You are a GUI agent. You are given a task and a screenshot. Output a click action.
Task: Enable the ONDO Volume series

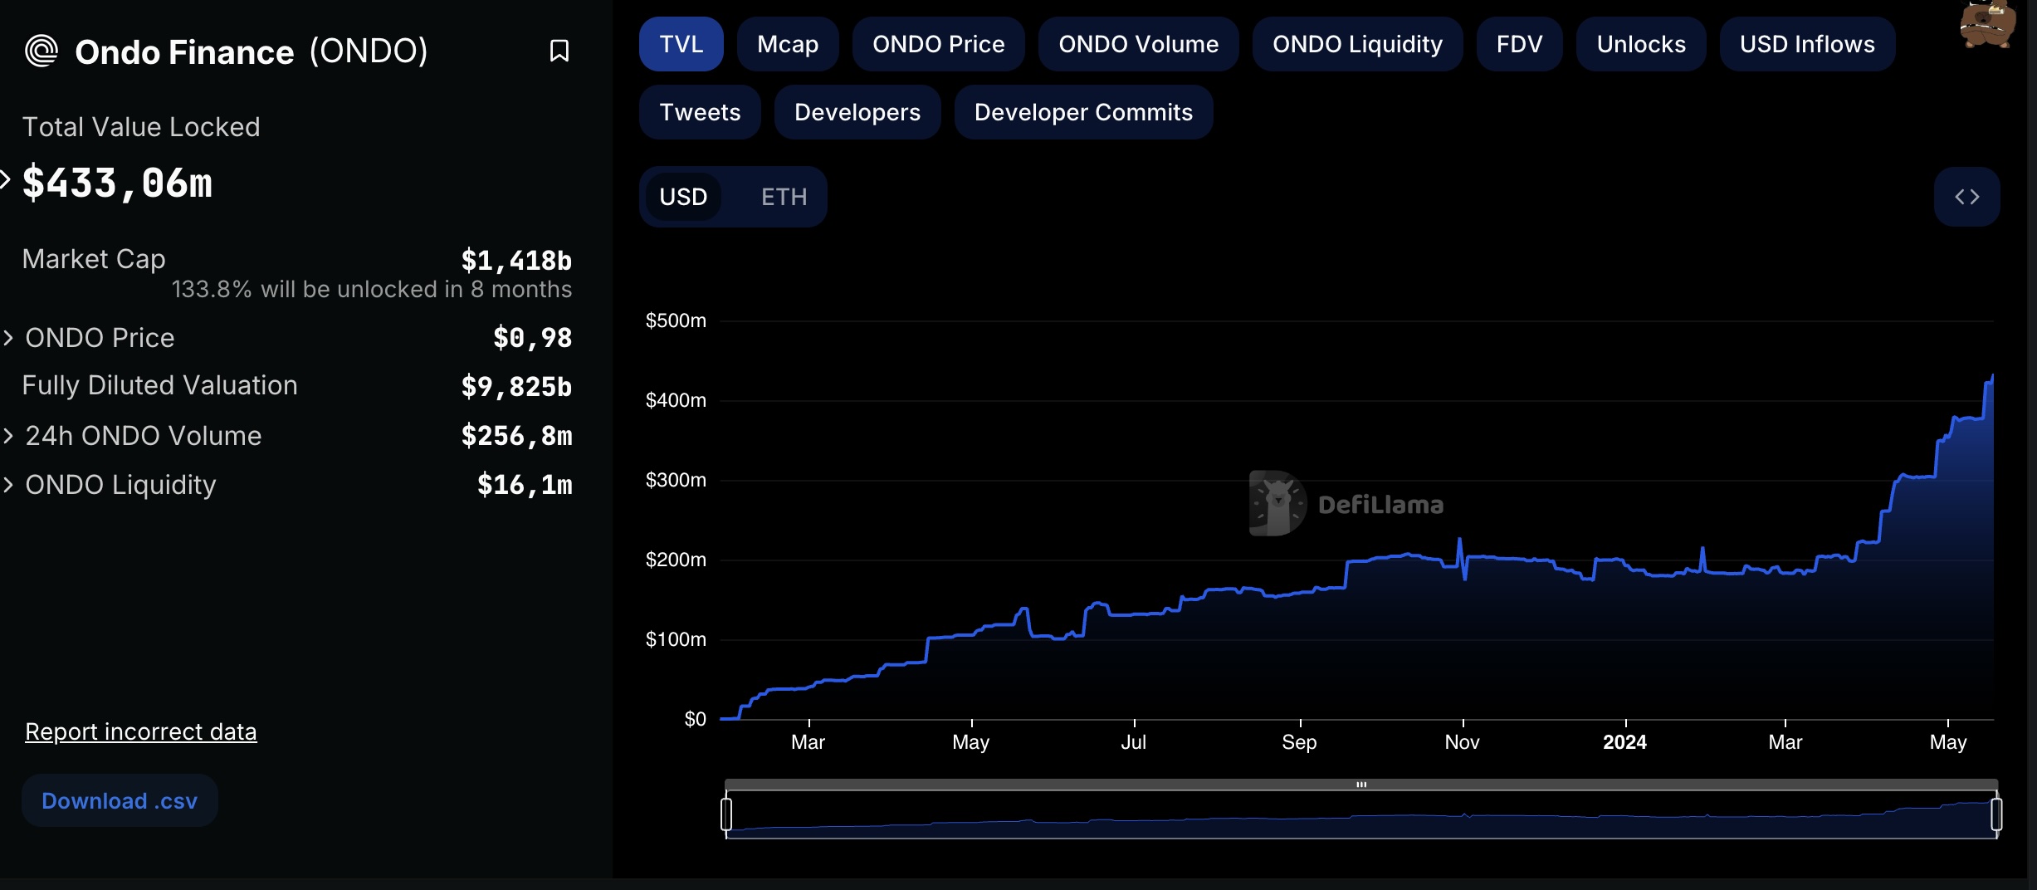click(x=1138, y=44)
